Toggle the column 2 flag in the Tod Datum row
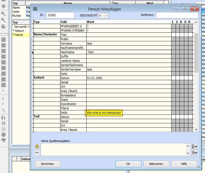The width and height of the screenshot is (205, 173). click(178, 117)
